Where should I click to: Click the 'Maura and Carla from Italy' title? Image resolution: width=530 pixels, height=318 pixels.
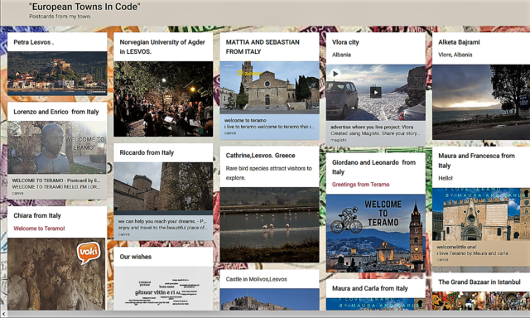coord(370,288)
